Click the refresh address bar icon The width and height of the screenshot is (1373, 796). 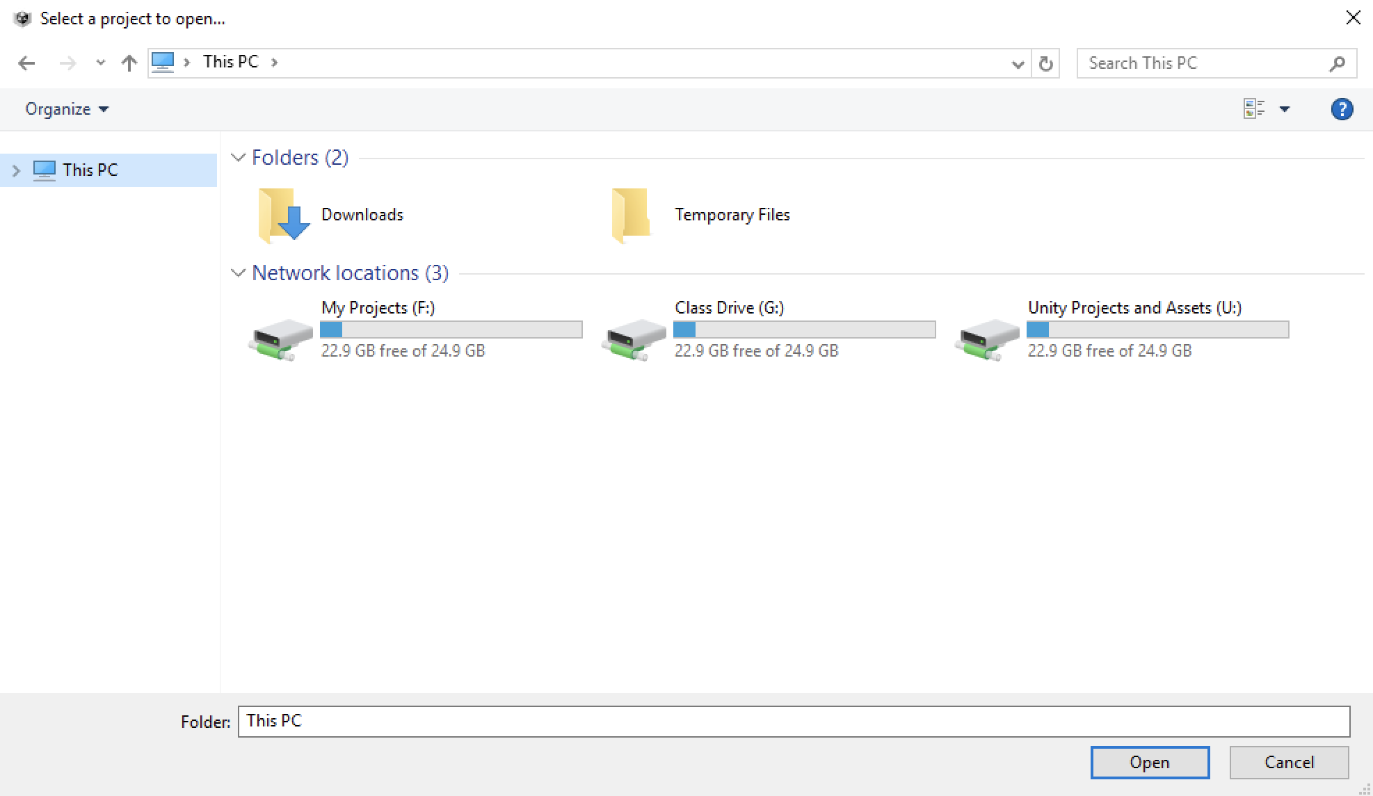coord(1045,64)
